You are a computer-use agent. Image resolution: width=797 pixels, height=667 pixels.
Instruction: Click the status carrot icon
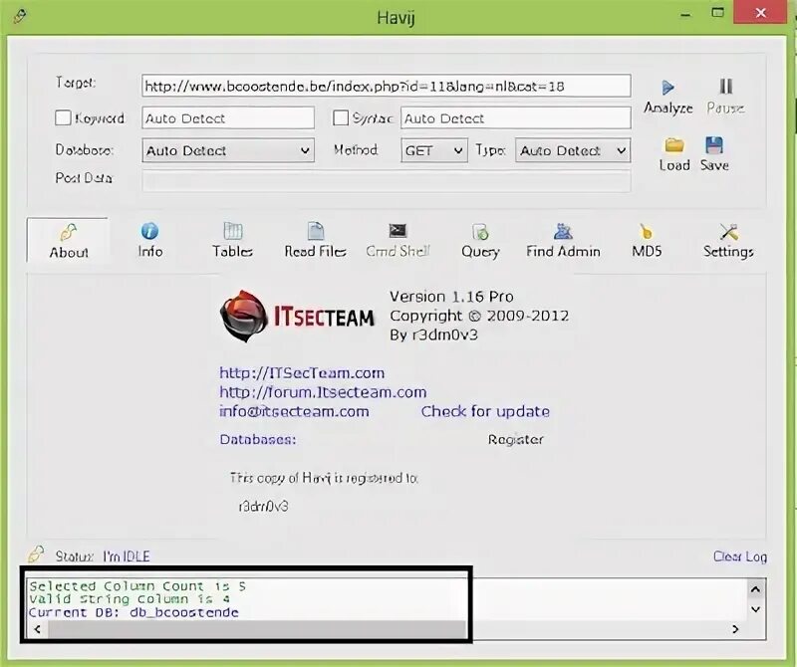pos(36,555)
